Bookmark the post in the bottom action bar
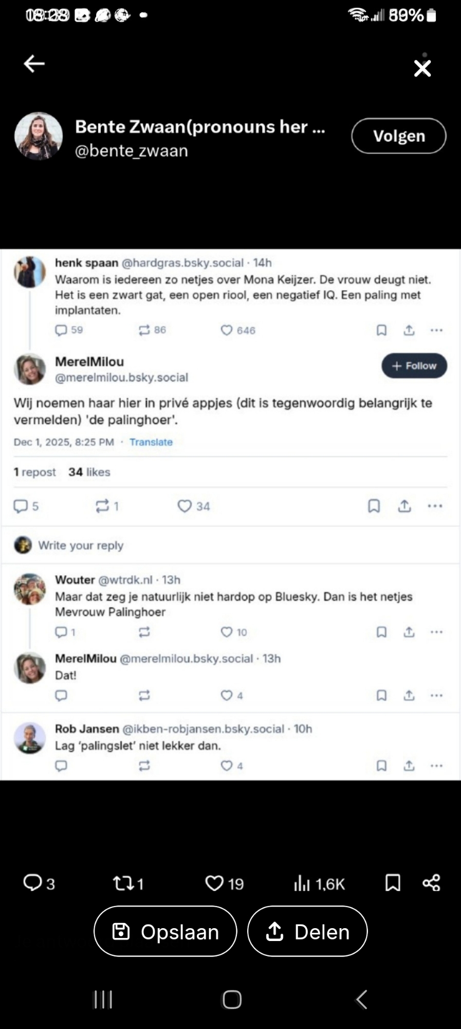Screen dimensions: 461x1029 click(393, 883)
